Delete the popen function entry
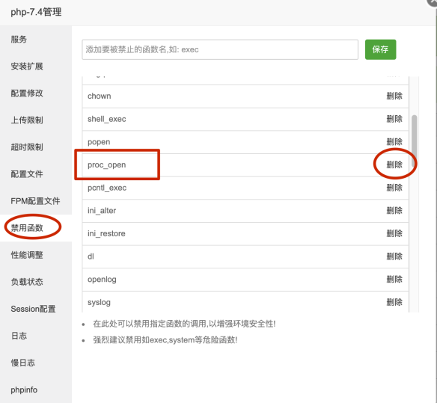 (394, 142)
